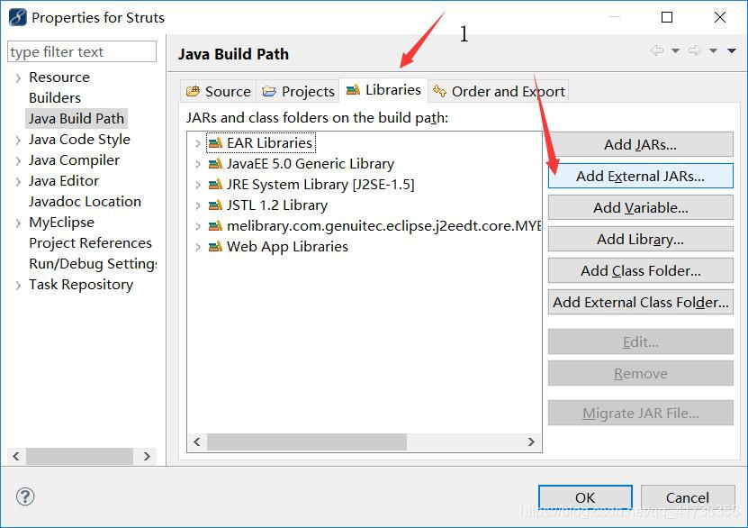The image size is (748, 528).
Task: Click the sidebar scroll right arrow
Action: (147, 457)
